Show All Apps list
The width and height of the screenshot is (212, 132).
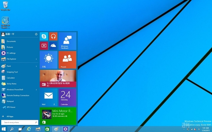[x=7, y=117]
